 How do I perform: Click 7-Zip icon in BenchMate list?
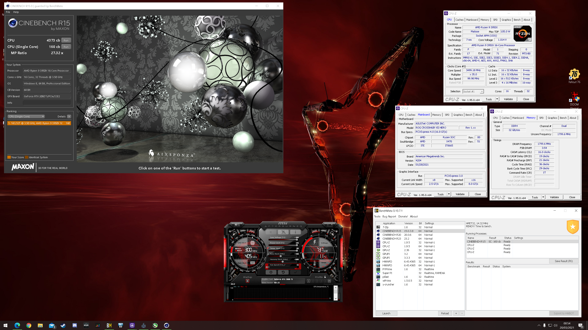tap(378, 227)
